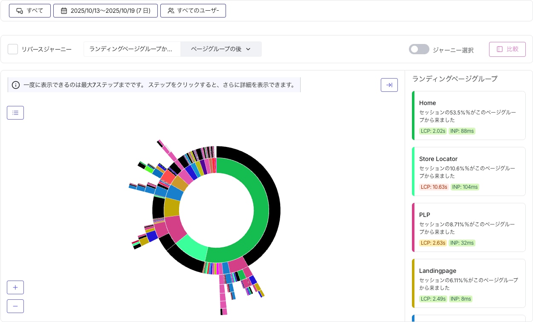Zoom in with the plus button
This screenshot has width=533, height=322.
click(15, 287)
